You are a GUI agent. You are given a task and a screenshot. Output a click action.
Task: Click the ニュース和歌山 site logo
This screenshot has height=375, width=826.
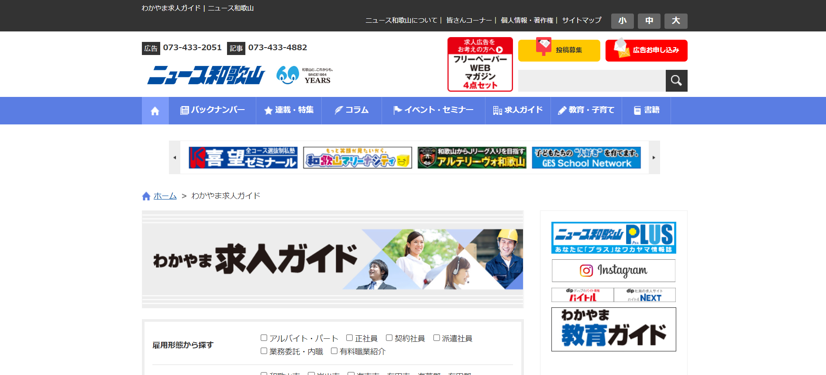[206, 75]
